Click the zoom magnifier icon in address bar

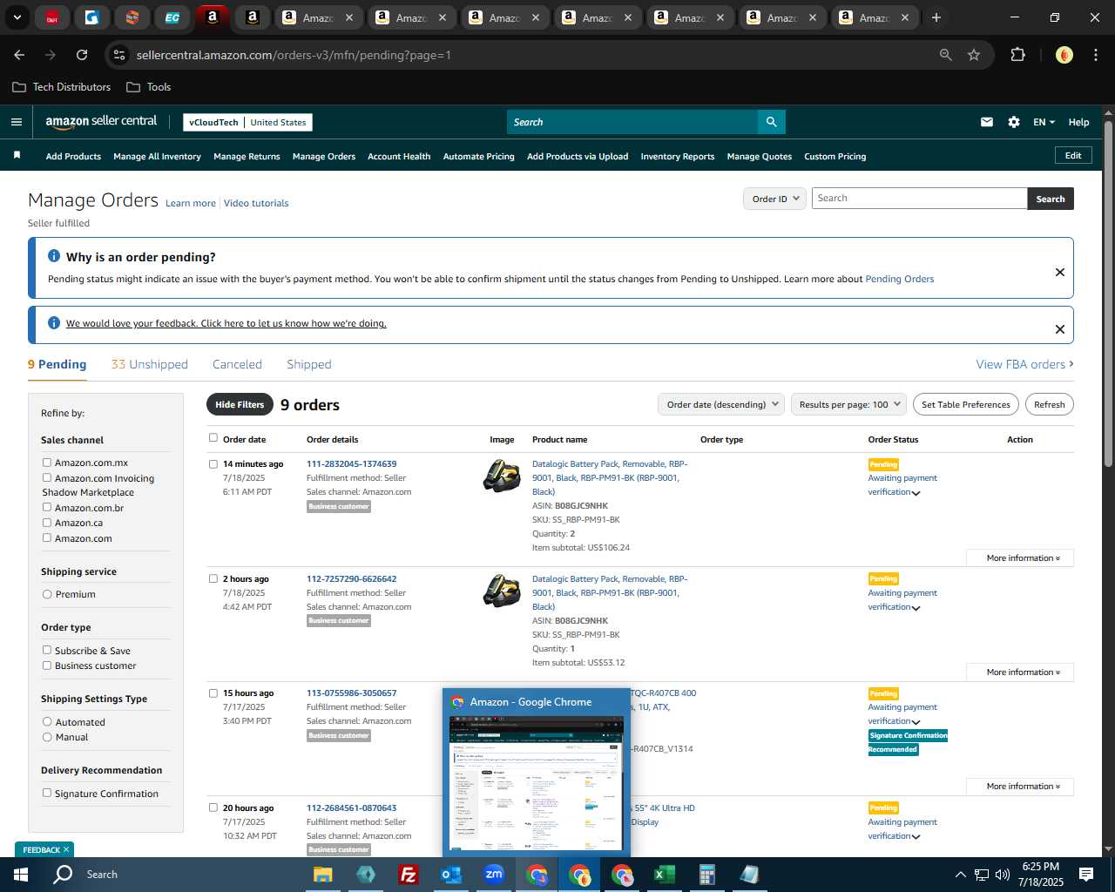946,55
